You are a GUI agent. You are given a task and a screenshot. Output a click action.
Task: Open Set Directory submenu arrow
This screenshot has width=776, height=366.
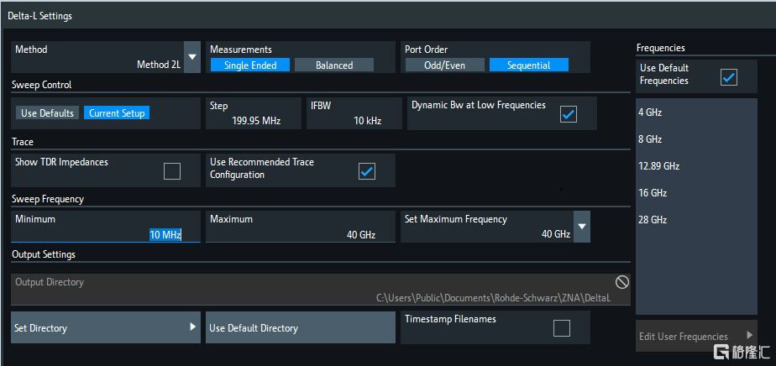point(192,327)
